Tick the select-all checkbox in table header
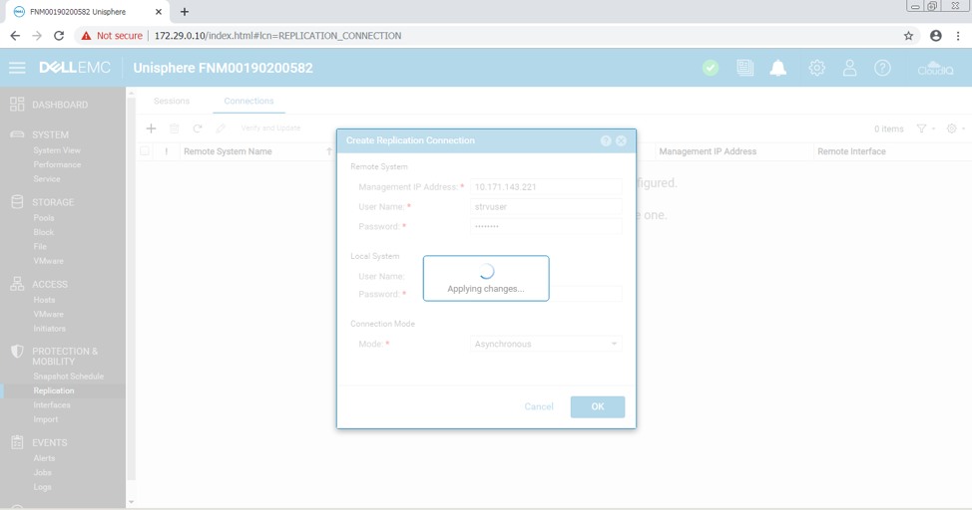Screen dimensions: 972x510 tap(146, 151)
